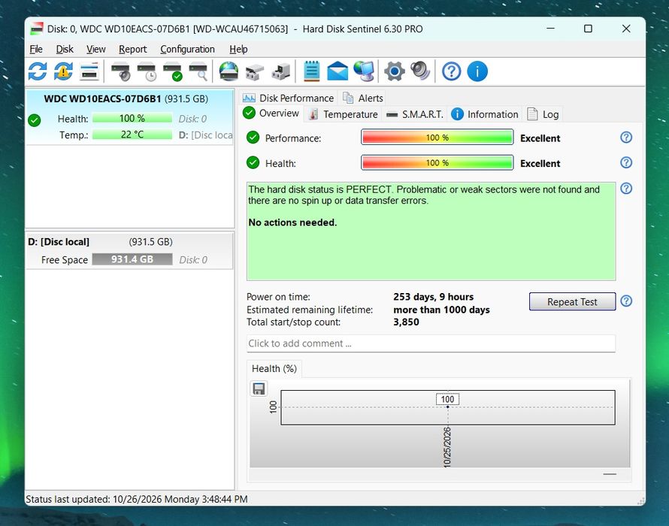This screenshot has width=669, height=526.
Task: Click the disk panel layout toolbar icon
Action: (x=89, y=71)
